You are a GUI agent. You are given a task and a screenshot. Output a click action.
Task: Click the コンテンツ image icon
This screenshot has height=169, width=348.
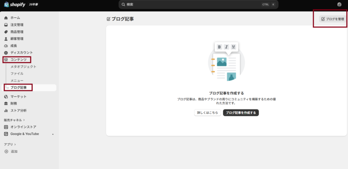coord(6,60)
